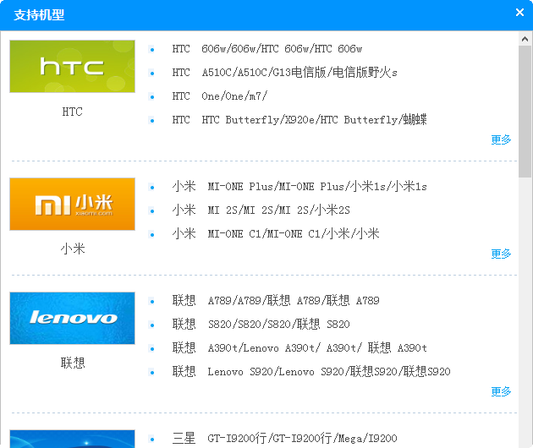Select 三星 GT-I9200行 model row
533x448 pixels.
[284, 439]
